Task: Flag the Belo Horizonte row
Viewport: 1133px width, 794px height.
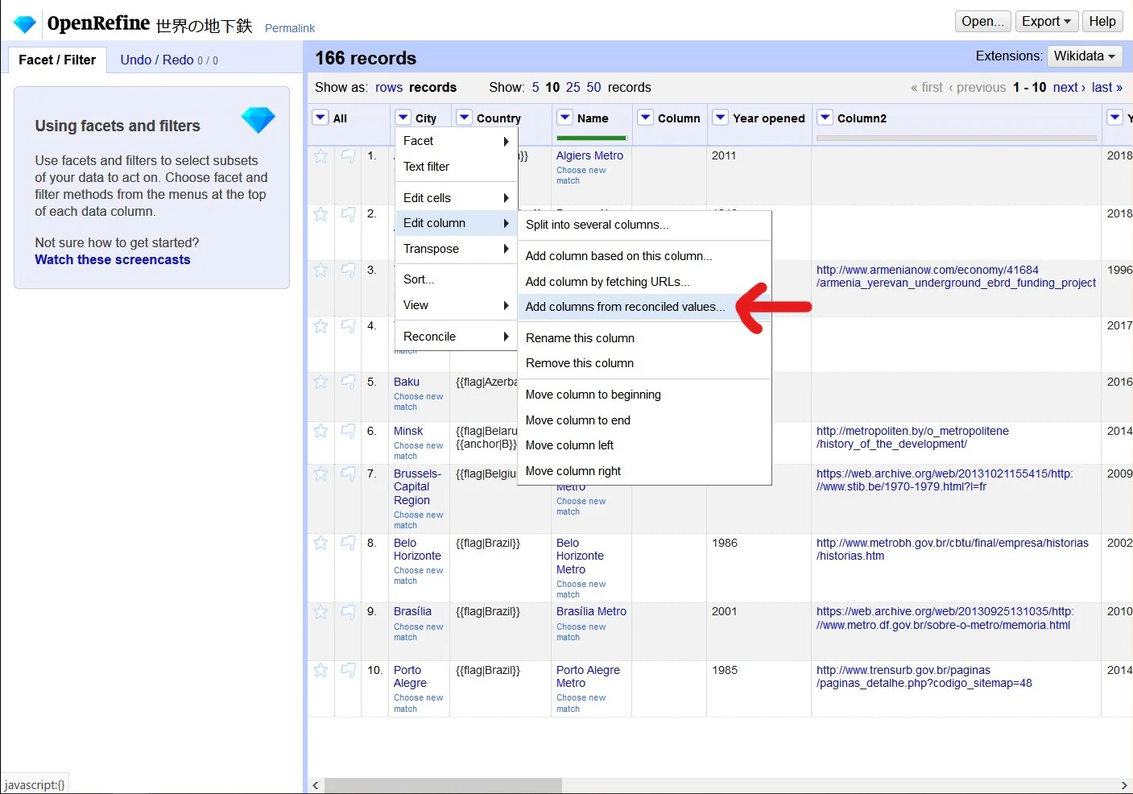Action: point(348,543)
